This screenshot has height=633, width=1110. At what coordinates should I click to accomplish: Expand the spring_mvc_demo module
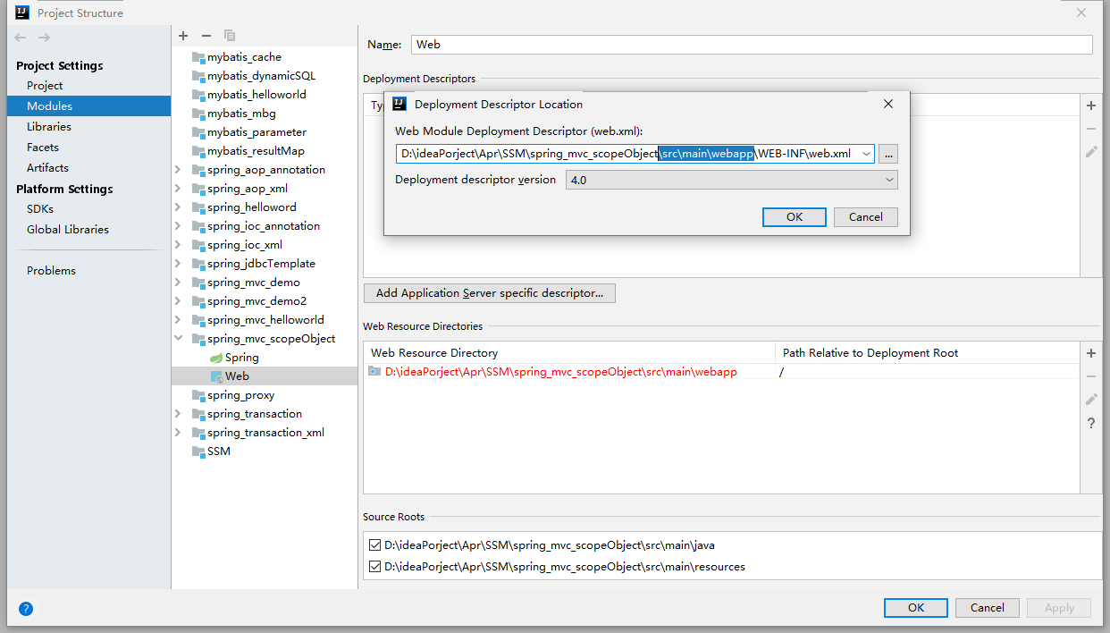[178, 283]
